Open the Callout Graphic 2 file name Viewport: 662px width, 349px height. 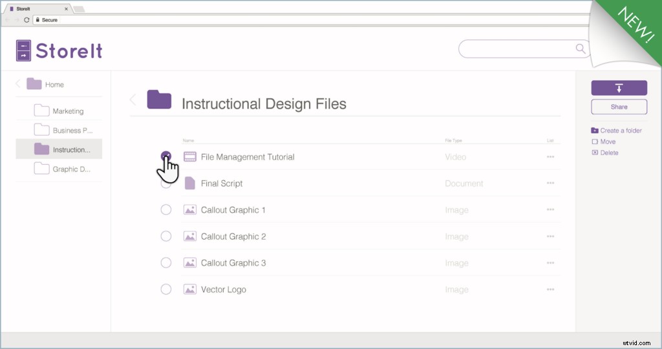233,237
